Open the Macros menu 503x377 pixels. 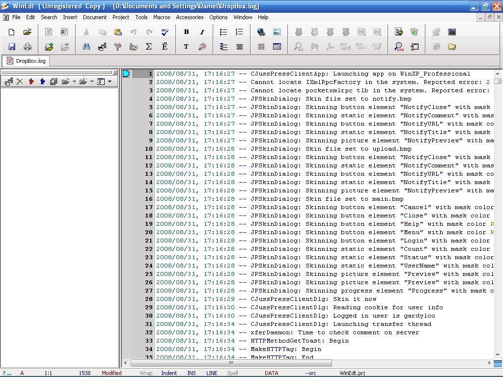[161, 17]
